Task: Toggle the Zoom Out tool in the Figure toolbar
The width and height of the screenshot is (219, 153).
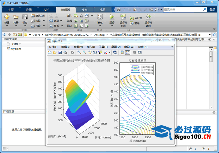Action: pyautogui.click(x=85, y=52)
